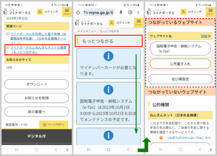Click the もっとつながる page title

[x=98, y=41]
